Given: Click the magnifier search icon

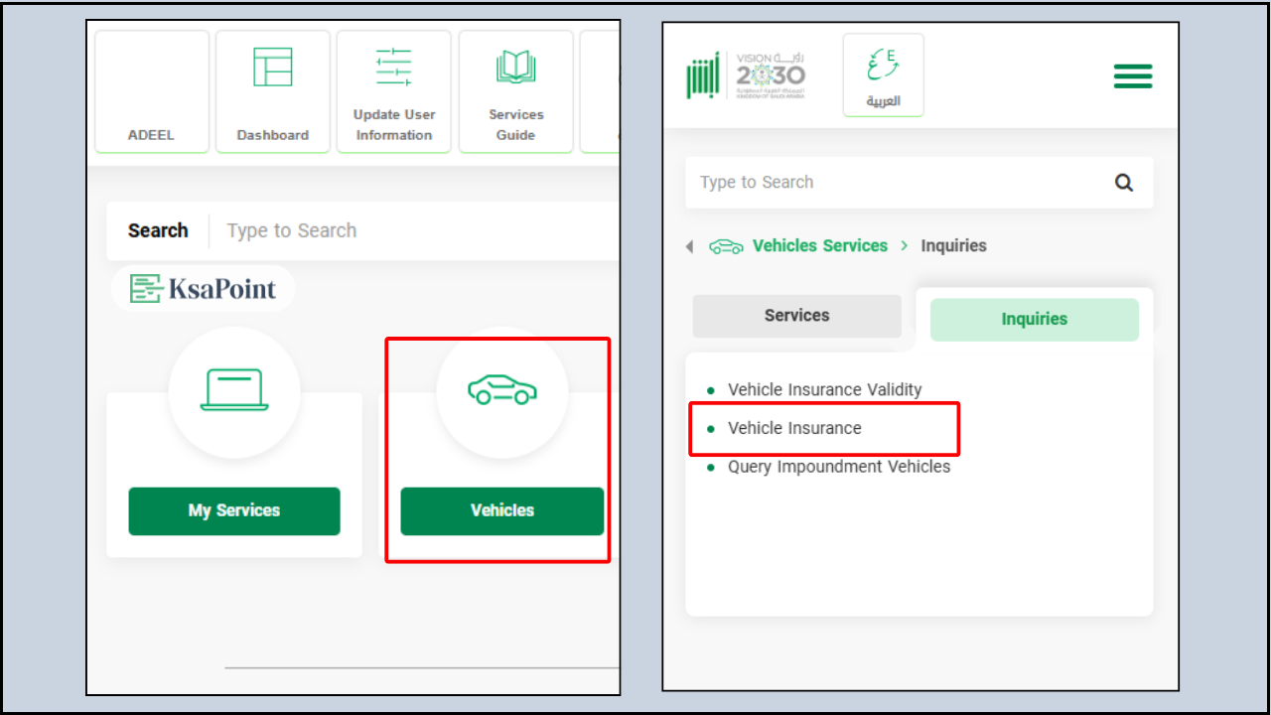Looking at the screenshot, I should point(1124,183).
